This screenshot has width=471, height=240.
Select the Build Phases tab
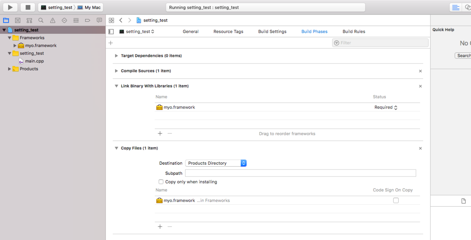point(314,32)
